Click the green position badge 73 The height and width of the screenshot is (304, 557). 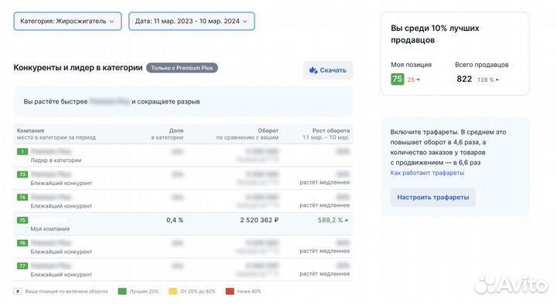22,174
